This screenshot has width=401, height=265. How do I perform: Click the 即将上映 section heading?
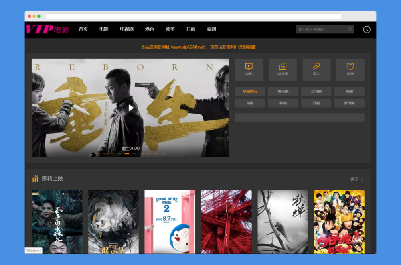(x=53, y=179)
